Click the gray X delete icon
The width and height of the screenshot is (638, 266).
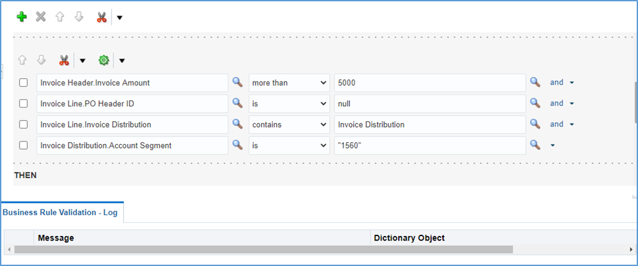tap(40, 17)
